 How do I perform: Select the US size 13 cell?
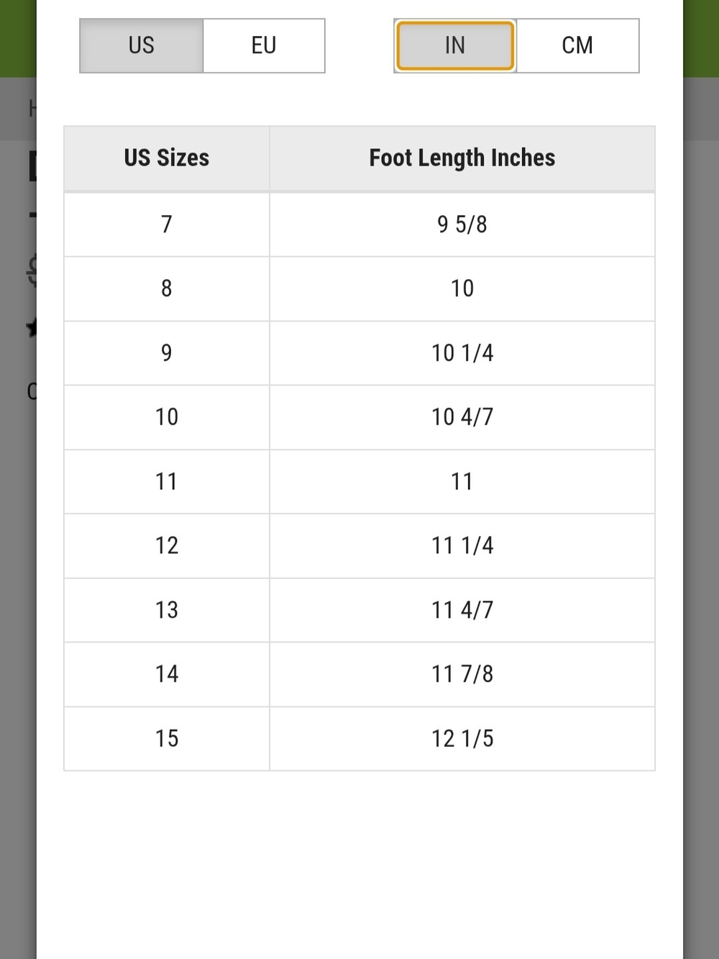167,610
